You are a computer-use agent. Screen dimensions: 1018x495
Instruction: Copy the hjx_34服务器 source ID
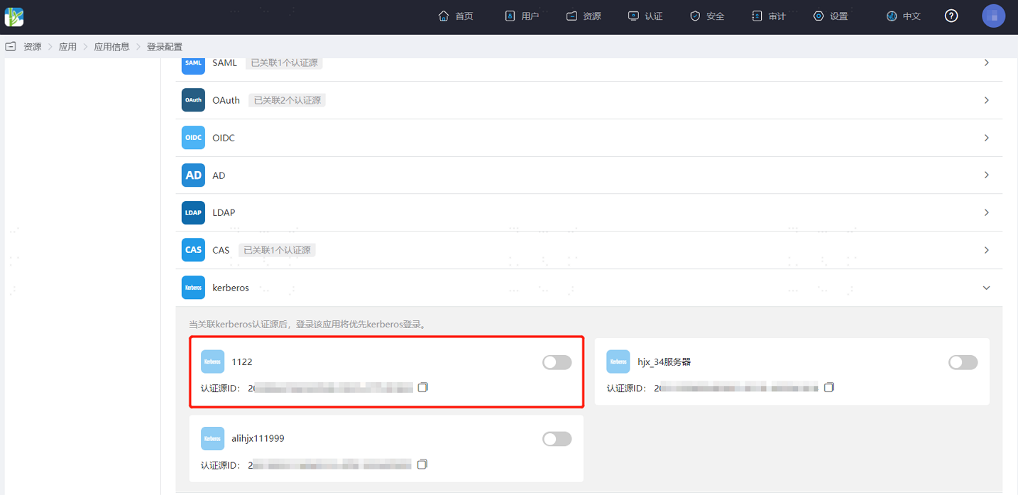click(829, 387)
